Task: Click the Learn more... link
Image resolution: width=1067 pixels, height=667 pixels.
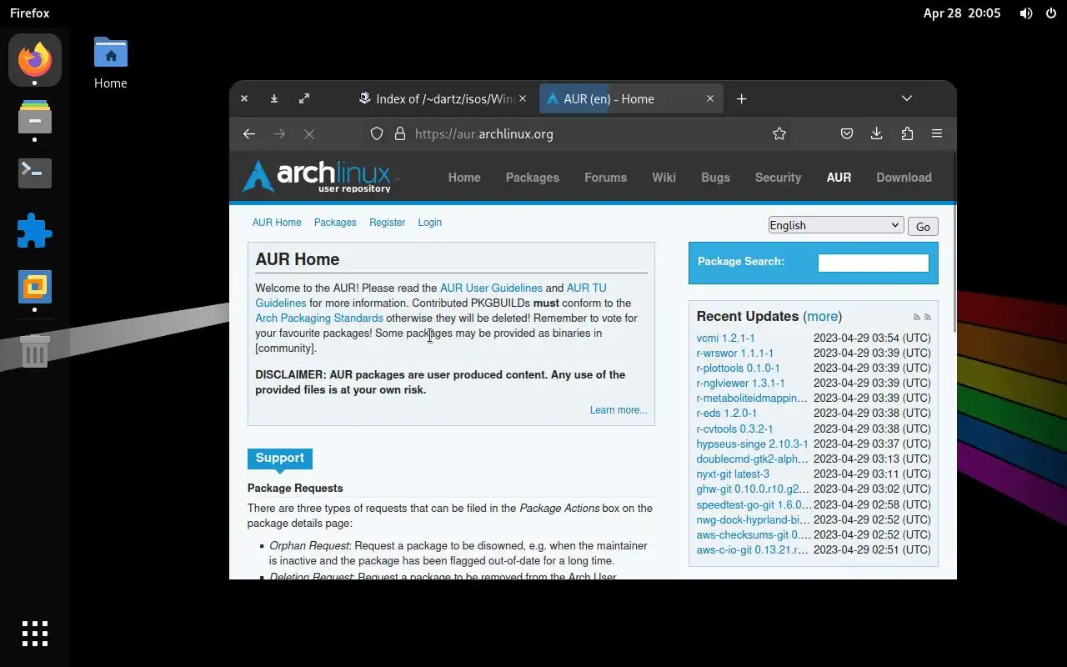Action: click(619, 410)
